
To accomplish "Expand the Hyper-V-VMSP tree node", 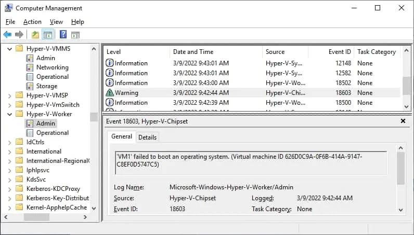I will pos(10,95).
